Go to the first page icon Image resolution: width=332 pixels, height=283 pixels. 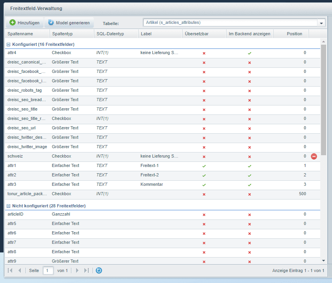coord(10,270)
